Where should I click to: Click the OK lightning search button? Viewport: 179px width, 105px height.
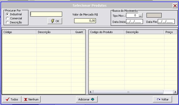(x=55, y=21)
